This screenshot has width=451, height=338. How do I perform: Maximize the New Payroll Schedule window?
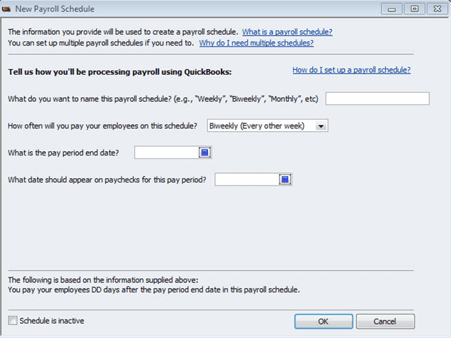point(414,9)
